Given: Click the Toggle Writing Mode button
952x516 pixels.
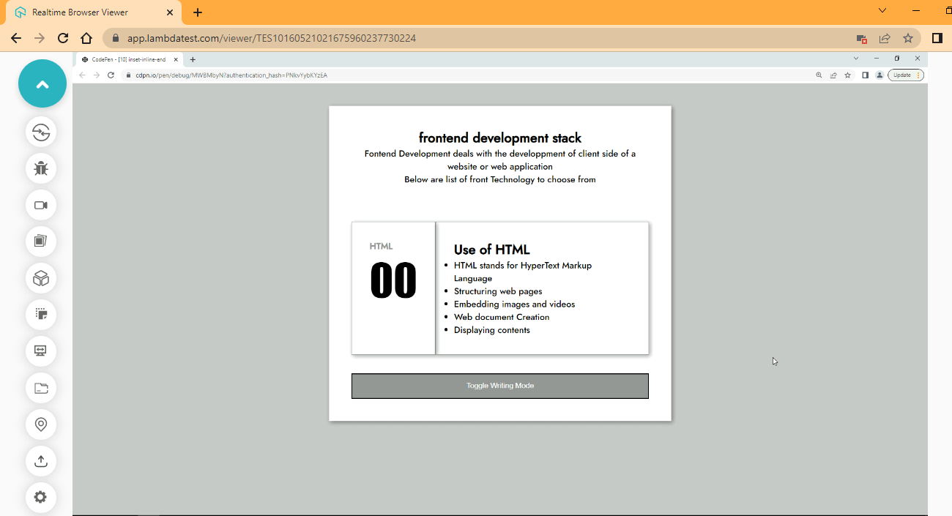Looking at the screenshot, I should click(x=500, y=386).
